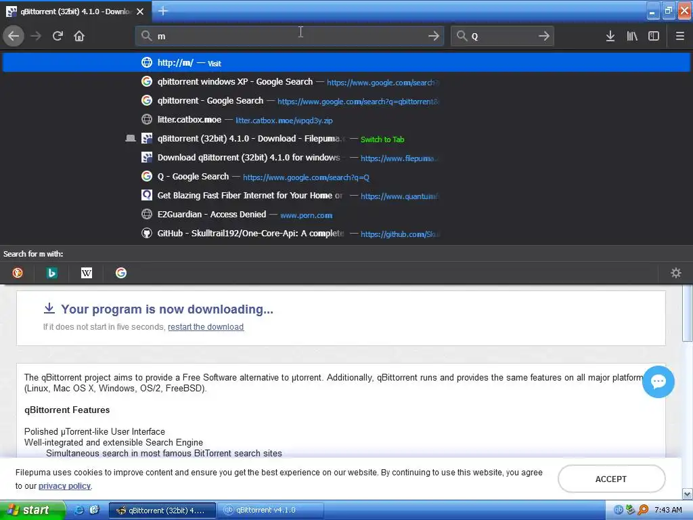Click the second Quick Launch icon

click(x=95, y=511)
